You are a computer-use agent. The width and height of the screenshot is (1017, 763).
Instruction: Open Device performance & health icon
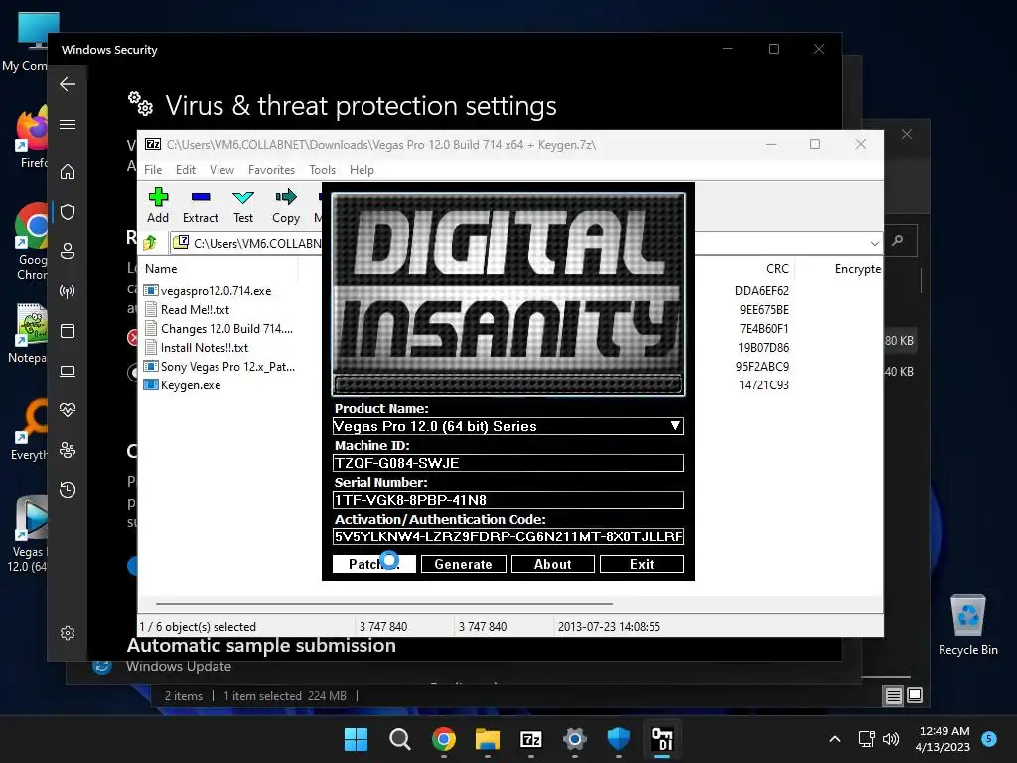[68, 410]
